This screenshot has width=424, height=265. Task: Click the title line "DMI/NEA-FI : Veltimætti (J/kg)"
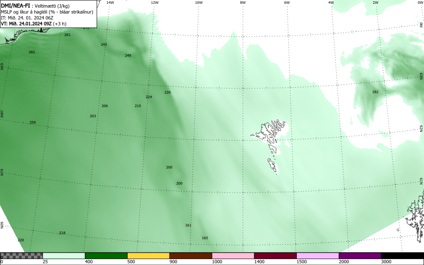point(35,6)
